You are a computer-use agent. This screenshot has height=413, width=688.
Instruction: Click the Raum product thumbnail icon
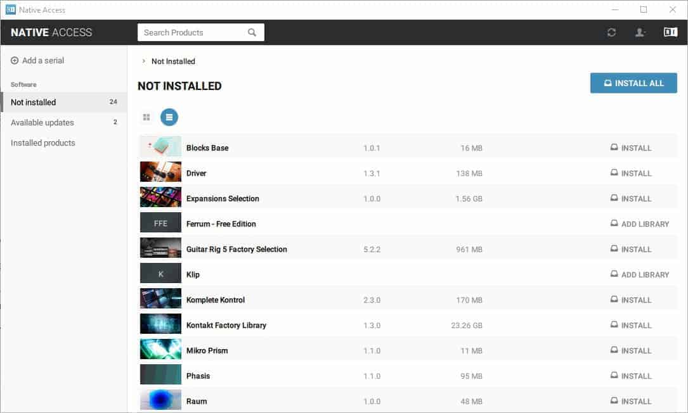click(160, 401)
